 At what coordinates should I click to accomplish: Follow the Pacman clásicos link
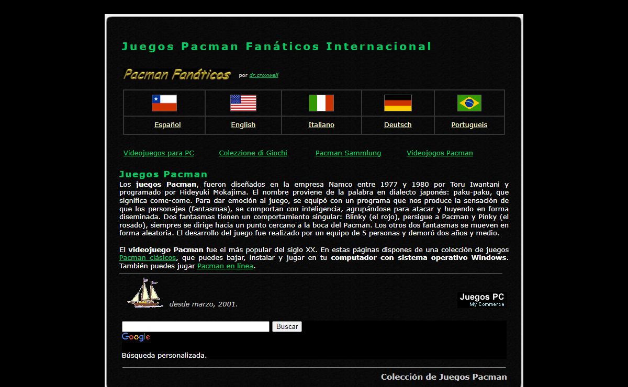pos(148,258)
